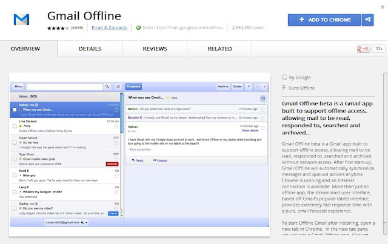388x244 pixels.
Task: Check the box for the Line Student email
Action: (15, 126)
